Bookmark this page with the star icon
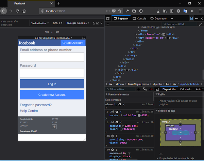The image size is (204, 161). tap(119, 11)
